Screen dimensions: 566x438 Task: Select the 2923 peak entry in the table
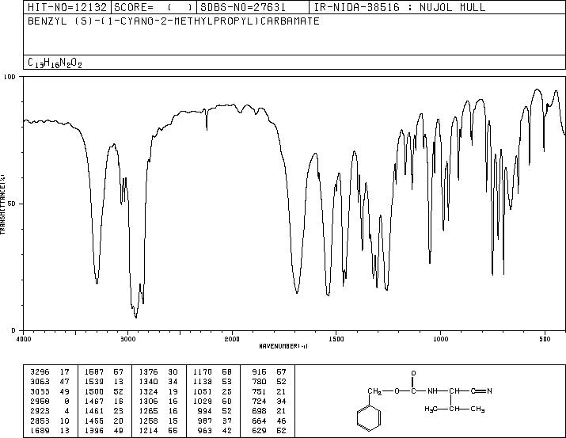(x=50, y=411)
